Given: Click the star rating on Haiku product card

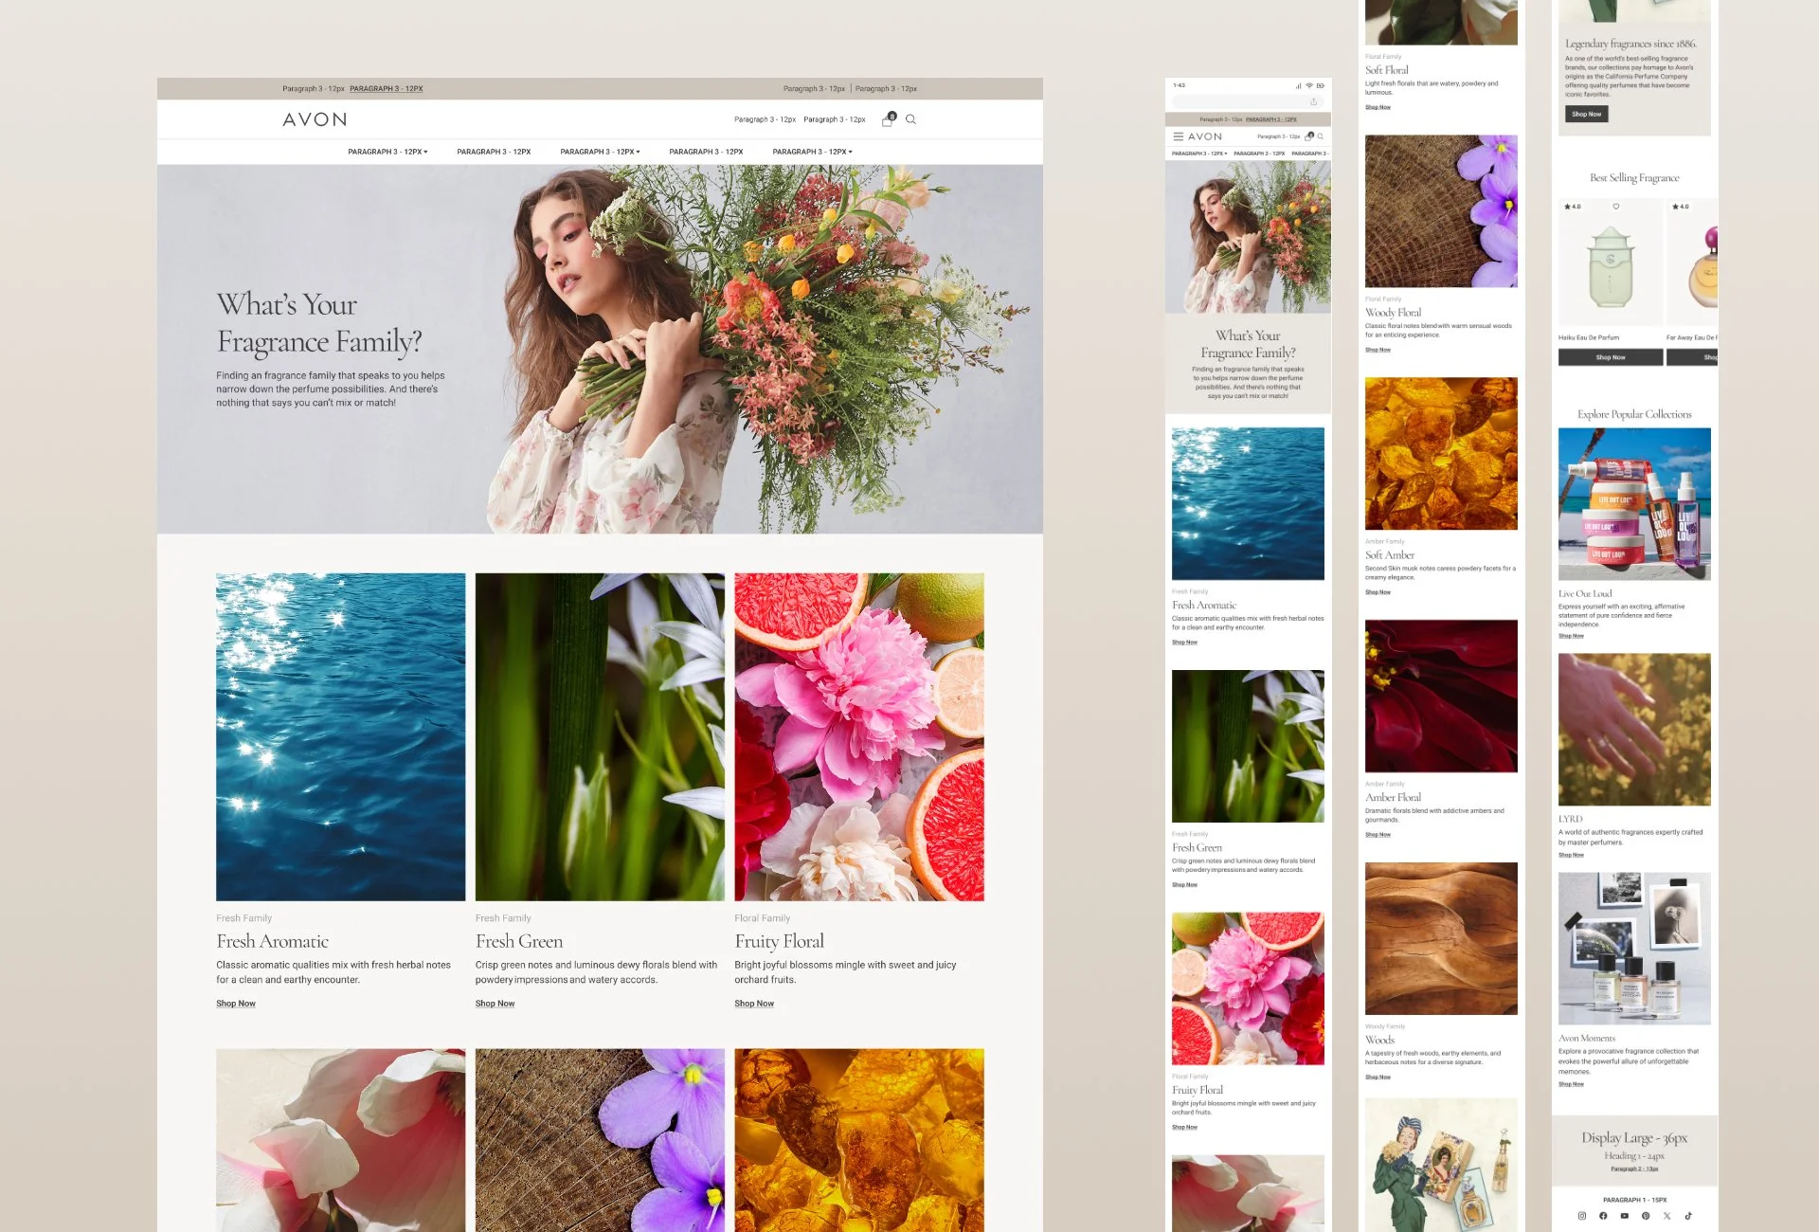Looking at the screenshot, I should point(1573,207).
